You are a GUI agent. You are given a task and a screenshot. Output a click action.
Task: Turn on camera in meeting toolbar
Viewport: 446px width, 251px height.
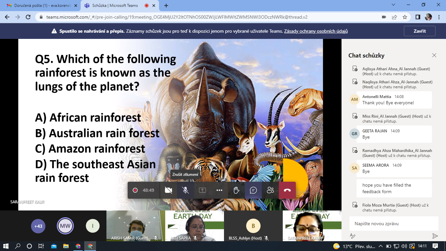click(168, 190)
